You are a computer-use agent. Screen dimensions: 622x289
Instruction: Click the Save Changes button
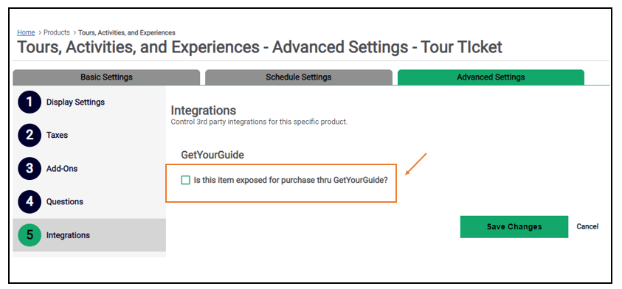point(514,227)
